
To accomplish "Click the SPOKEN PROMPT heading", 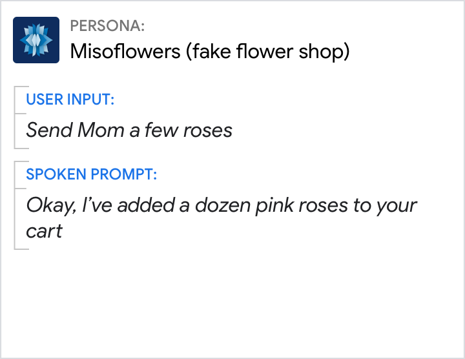I will click(x=92, y=174).
